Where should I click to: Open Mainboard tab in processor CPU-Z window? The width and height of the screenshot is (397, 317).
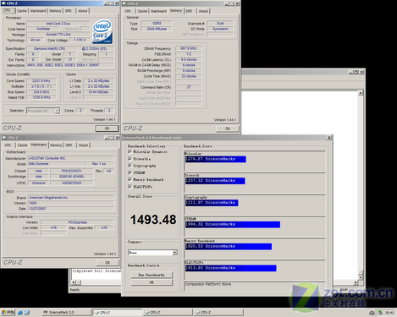coord(38,11)
